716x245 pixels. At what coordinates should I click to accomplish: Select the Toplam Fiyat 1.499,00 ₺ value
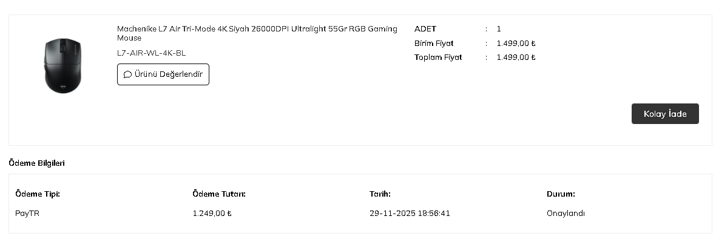tap(516, 57)
